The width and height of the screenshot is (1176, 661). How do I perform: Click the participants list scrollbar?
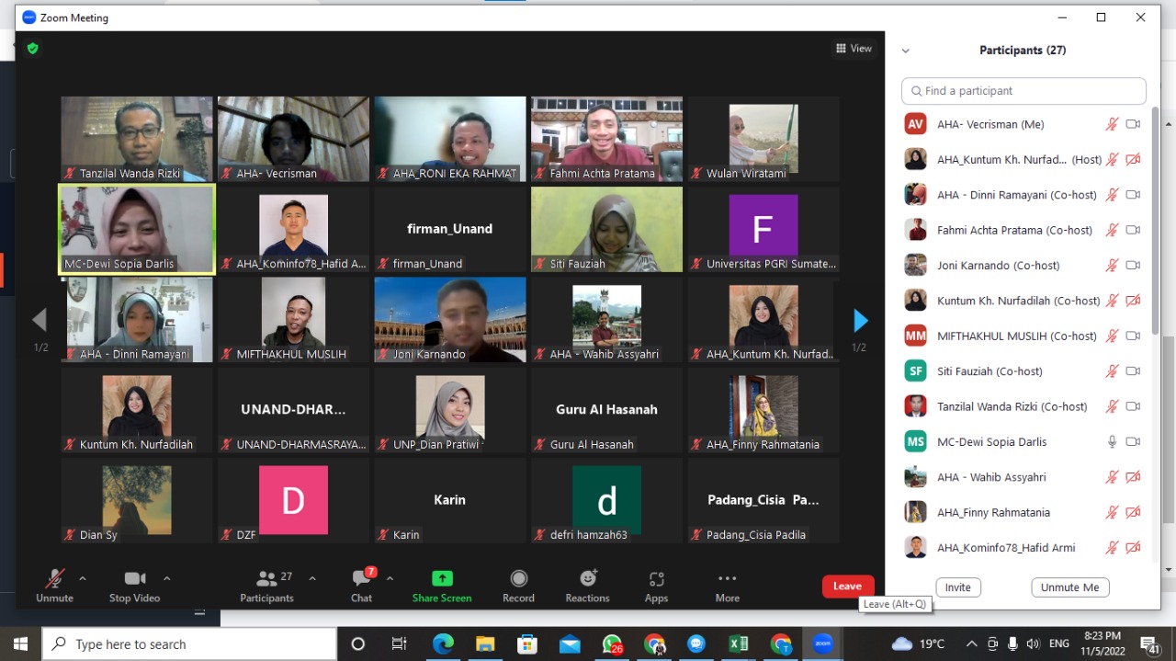tap(1155, 221)
